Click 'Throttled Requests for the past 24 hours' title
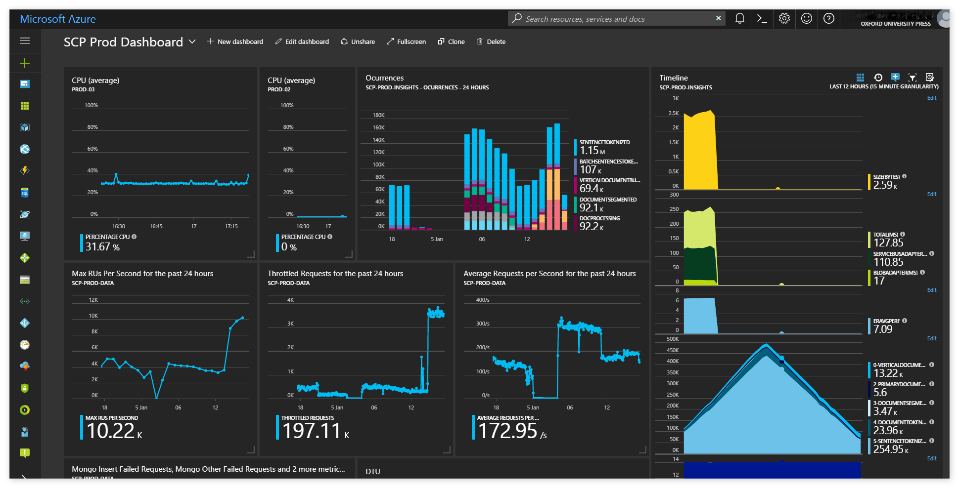The image size is (959, 488). click(x=335, y=274)
